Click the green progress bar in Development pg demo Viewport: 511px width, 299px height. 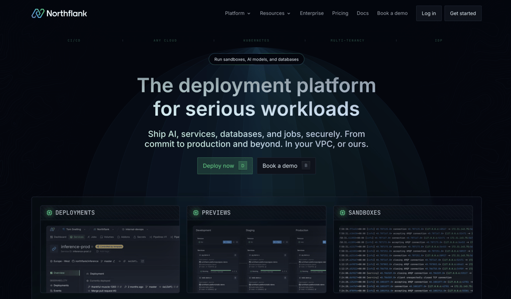pyautogui.click(x=221, y=271)
